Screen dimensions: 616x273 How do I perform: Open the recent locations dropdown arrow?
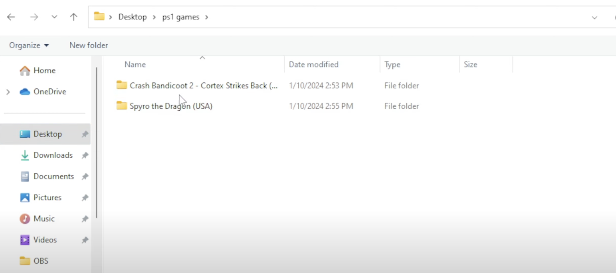click(54, 17)
